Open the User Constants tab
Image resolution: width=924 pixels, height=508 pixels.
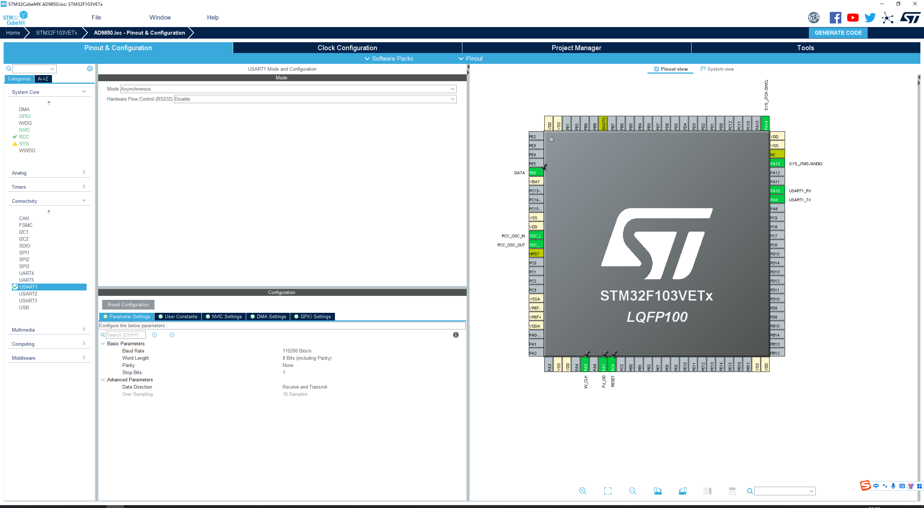click(178, 316)
